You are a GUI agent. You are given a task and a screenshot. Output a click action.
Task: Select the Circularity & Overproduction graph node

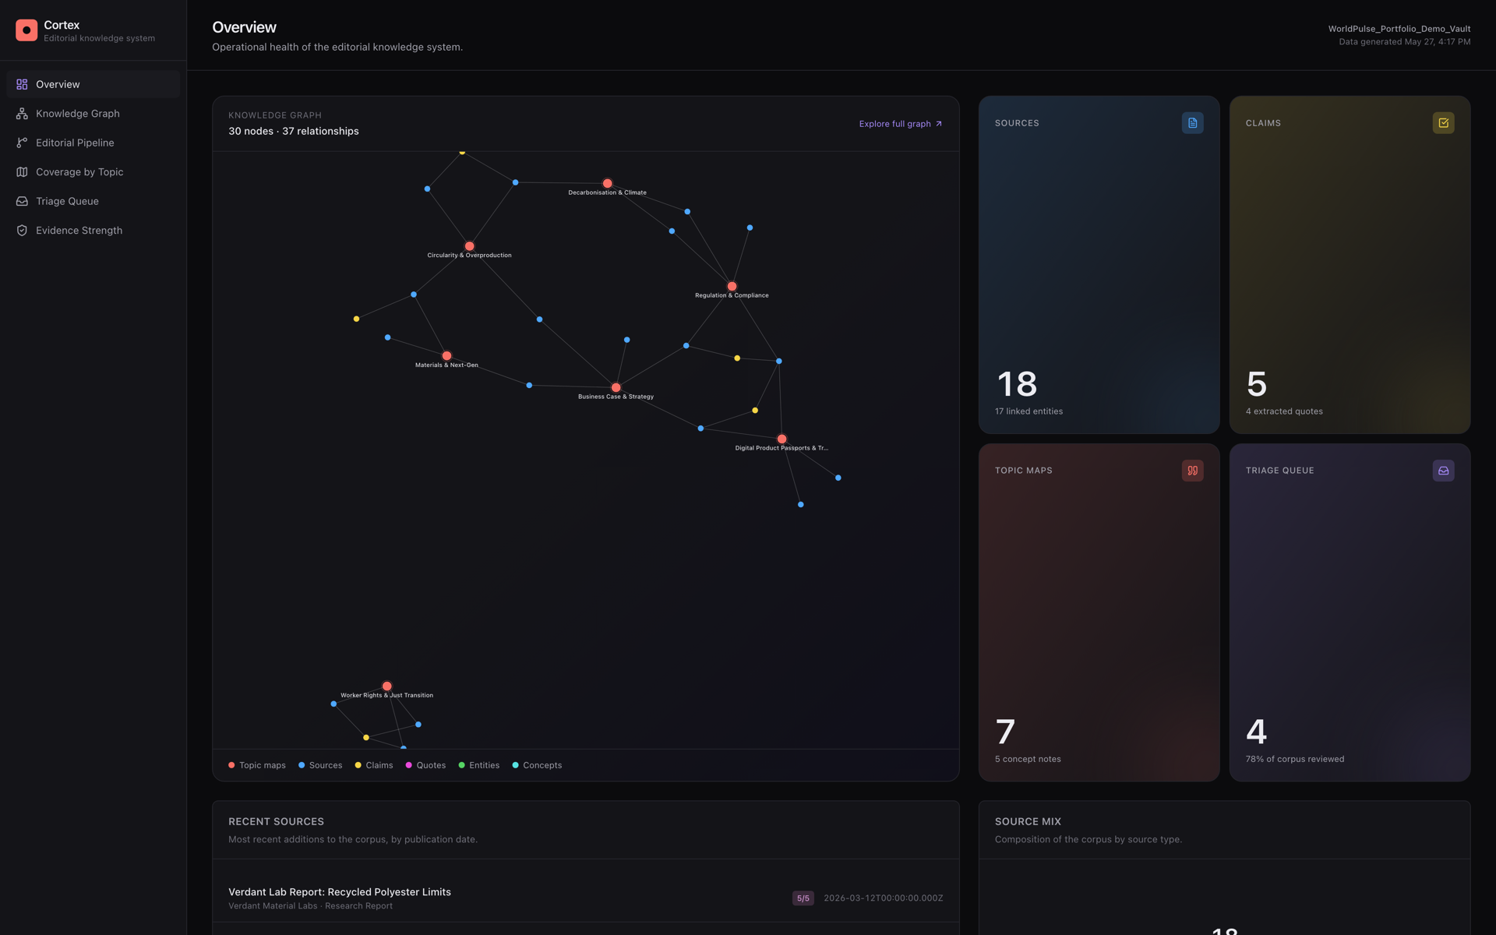pos(469,246)
